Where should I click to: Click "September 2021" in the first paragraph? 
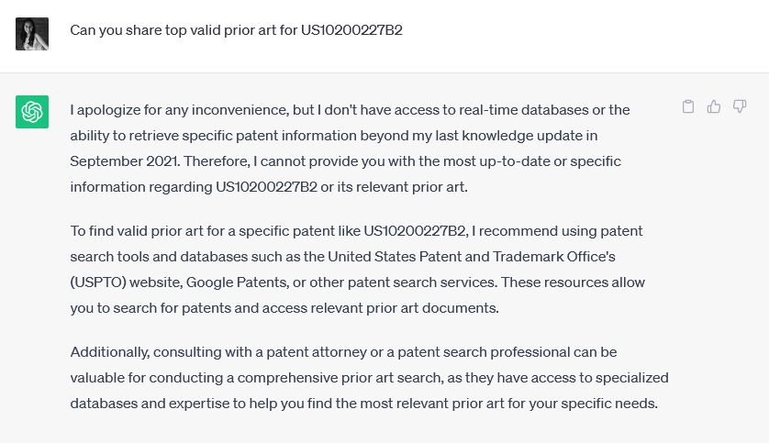[x=125, y=161]
